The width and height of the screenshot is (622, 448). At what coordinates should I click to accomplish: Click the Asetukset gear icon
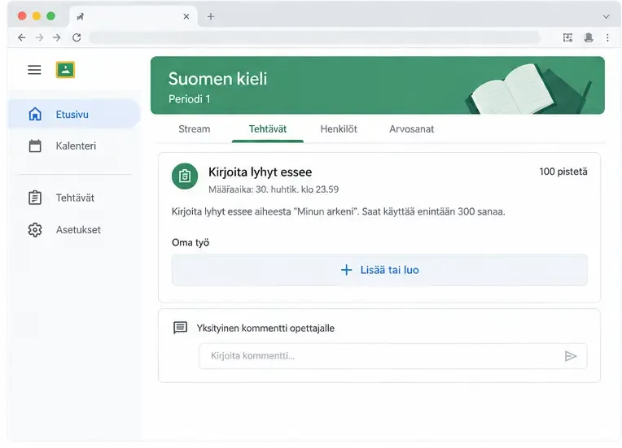(x=35, y=230)
